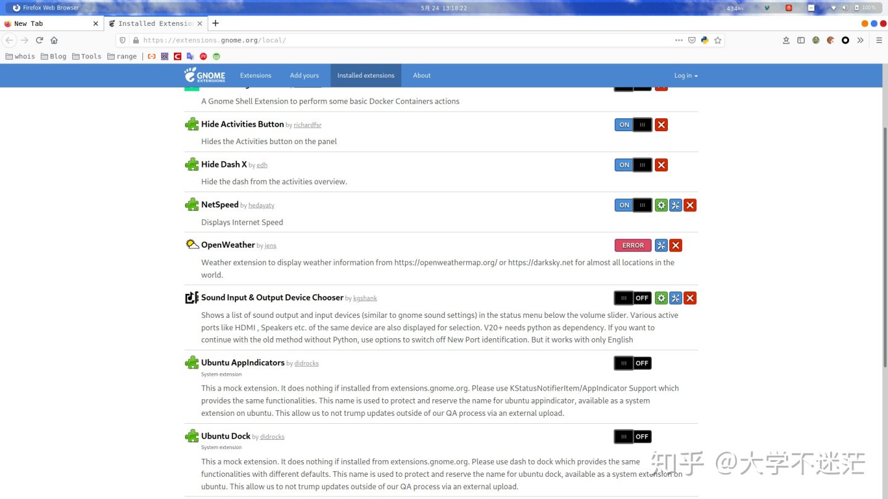Open the red C bookmark icon
The image size is (888, 499).
tap(178, 56)
